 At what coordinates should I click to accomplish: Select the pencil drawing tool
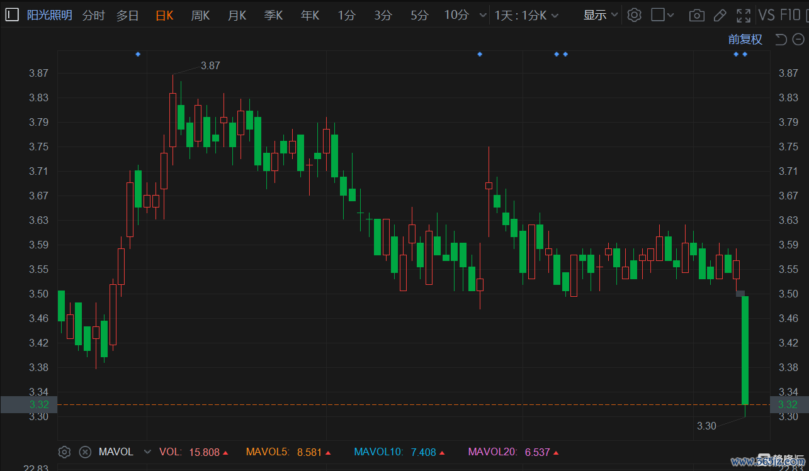pos(720,15)
